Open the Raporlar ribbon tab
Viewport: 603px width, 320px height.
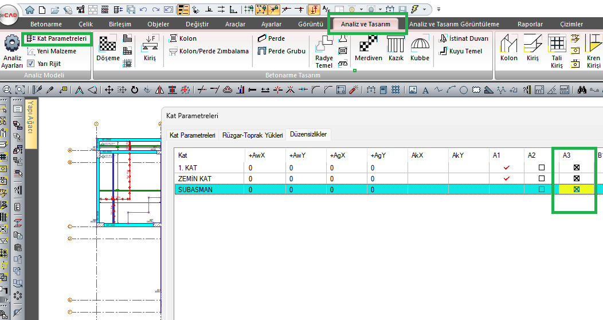pyautogui.click(x=530, y=24)
